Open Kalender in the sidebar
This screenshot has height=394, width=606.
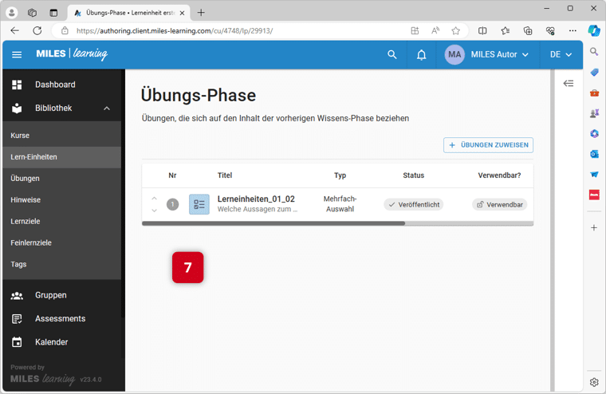(51, 342)
